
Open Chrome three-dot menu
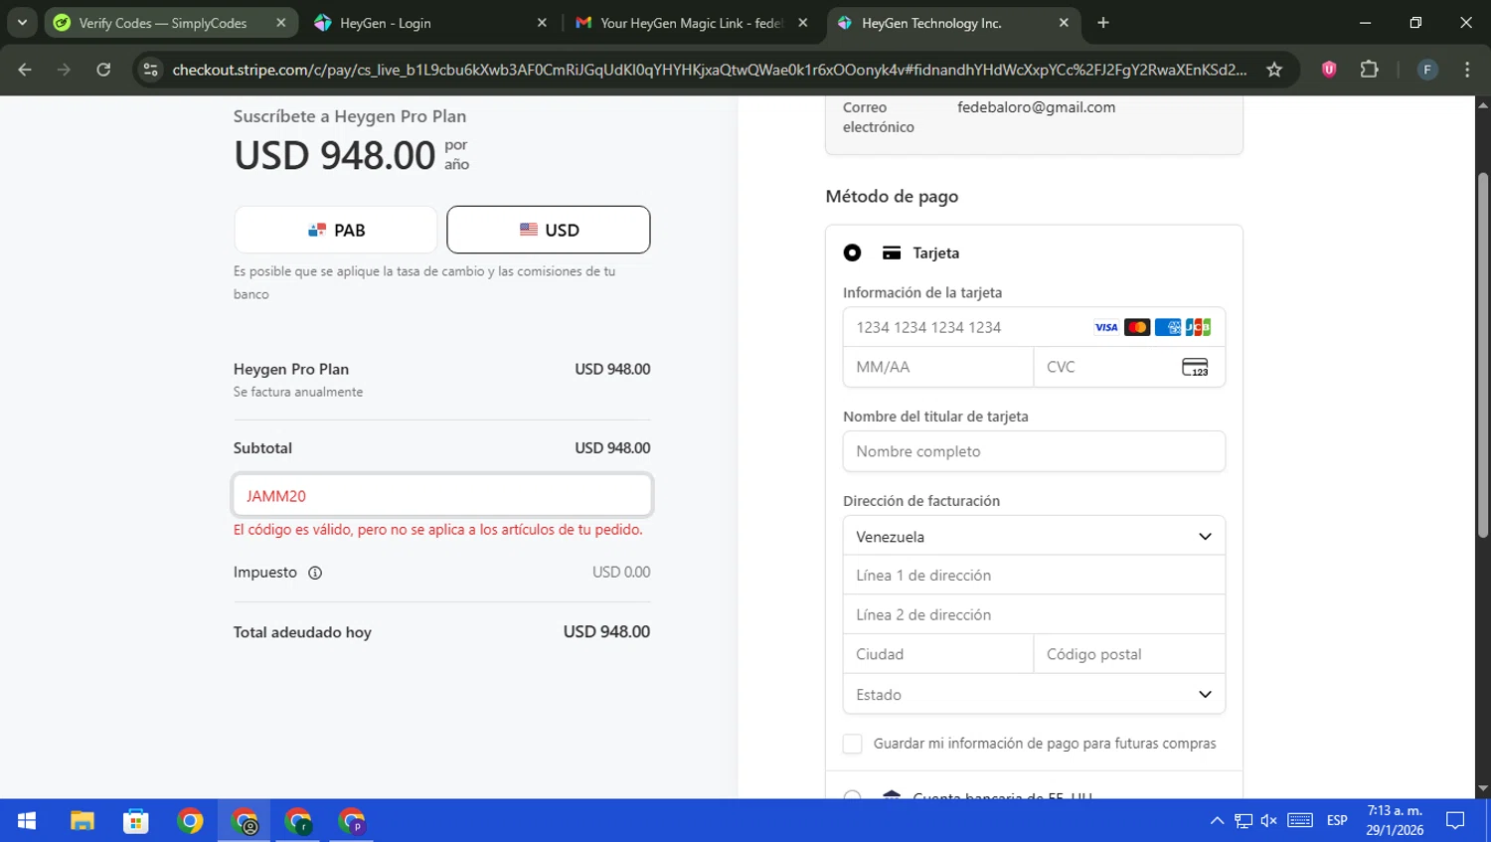pyautogui.click(x=1467, y=70)
